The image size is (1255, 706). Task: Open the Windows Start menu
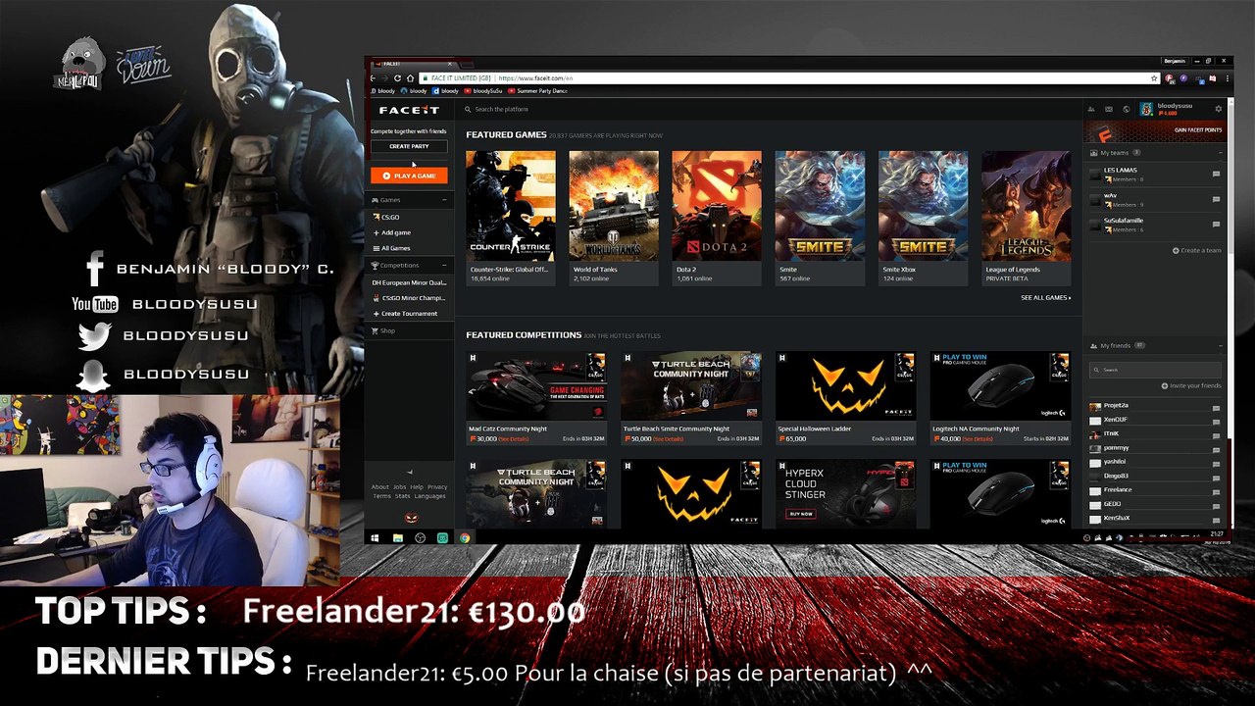pyautogui.click(x=375, y=537)
